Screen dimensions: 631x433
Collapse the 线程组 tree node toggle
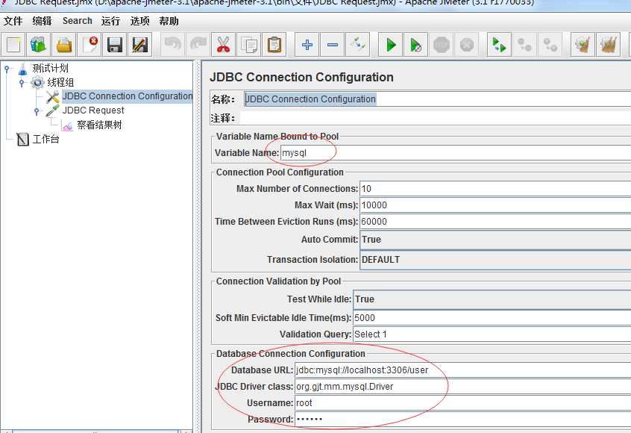(22, 83)
